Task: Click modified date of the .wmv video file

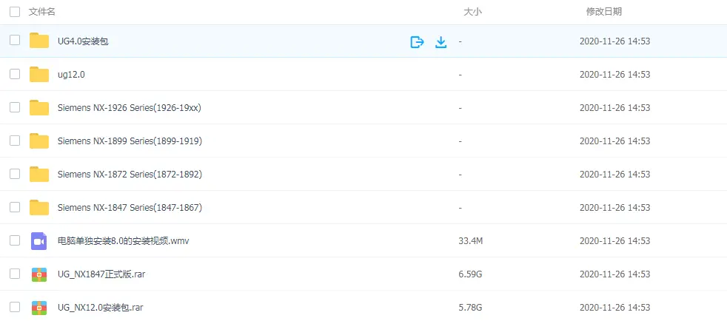Action: 614,241
